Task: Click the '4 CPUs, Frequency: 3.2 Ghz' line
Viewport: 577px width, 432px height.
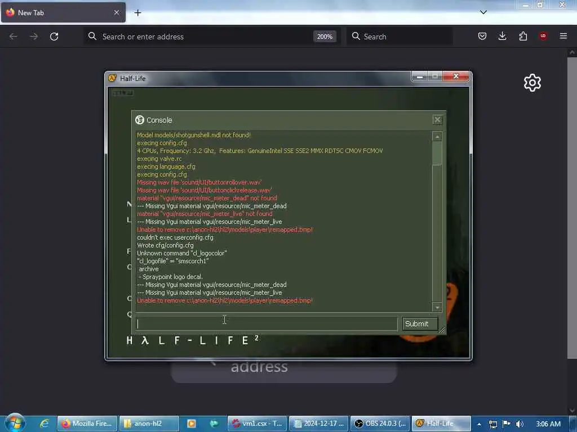Action: 260,151
